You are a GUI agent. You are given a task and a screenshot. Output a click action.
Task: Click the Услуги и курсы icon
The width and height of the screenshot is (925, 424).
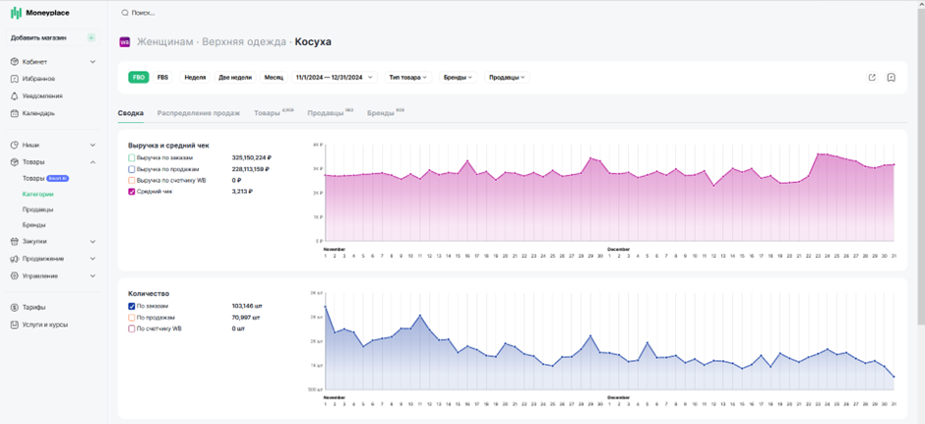coord(14,325)
